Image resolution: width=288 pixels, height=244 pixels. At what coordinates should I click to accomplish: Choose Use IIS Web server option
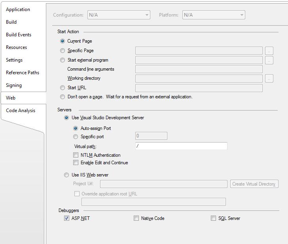(x=66, y=175)
